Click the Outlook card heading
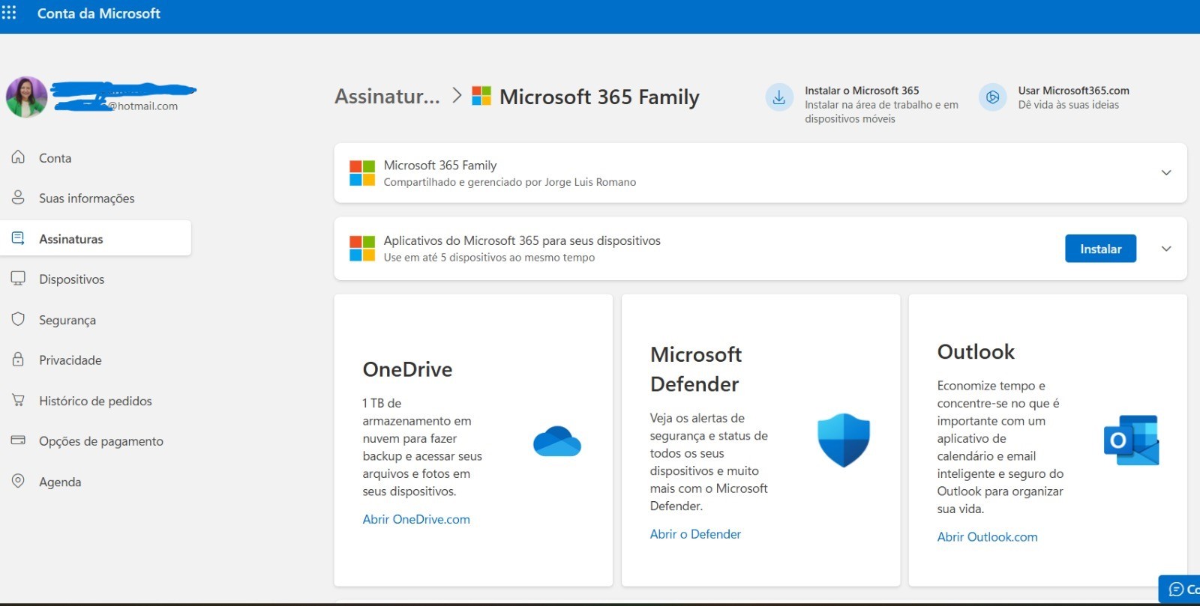 pos(976,352)
